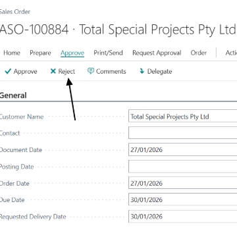Click the empty Contact field
This screenshot has height=237, width=237.
coord(182,133)
